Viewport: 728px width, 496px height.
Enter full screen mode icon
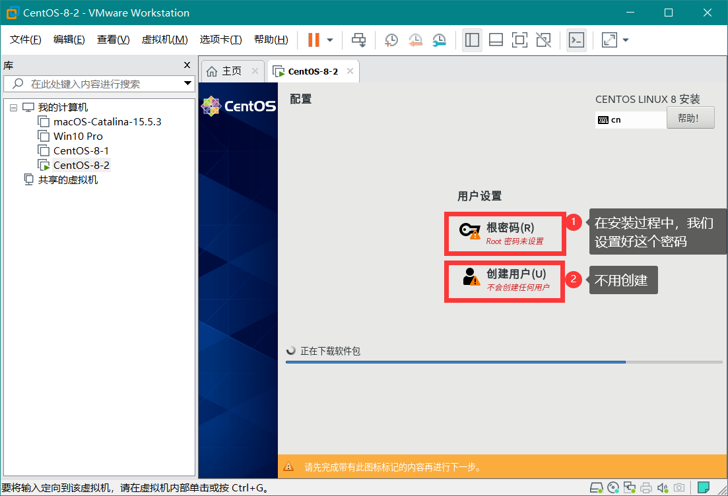[x=519, y=40]
